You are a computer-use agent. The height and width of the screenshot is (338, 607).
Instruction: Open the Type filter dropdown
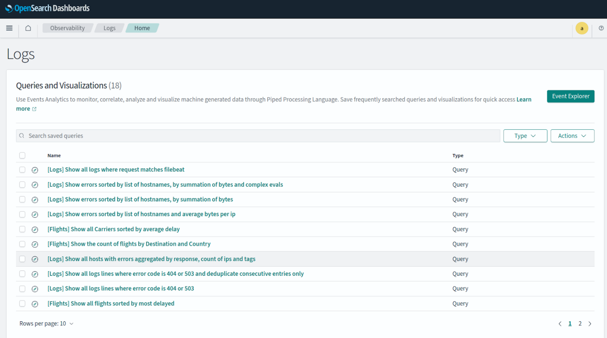tap(525, 136)
